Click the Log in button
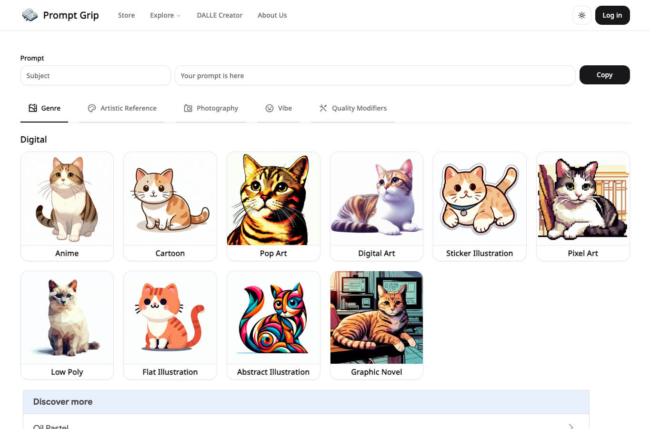 pos(612,15)
